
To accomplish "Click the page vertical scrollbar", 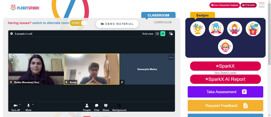I will pos(269,35).
